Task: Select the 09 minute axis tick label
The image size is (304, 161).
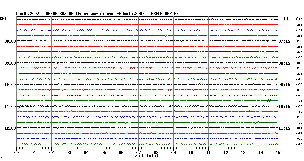Action: pos(173,153)
